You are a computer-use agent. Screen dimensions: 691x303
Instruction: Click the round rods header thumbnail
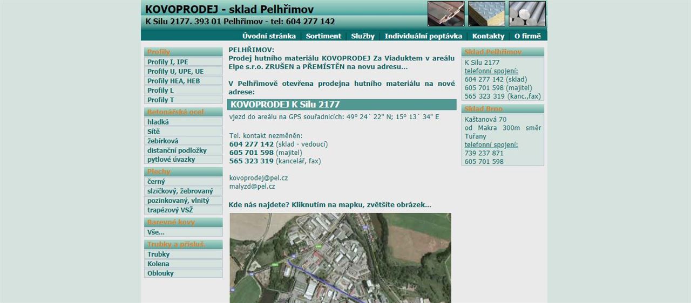pyautogui.click(x=527, y=13)
